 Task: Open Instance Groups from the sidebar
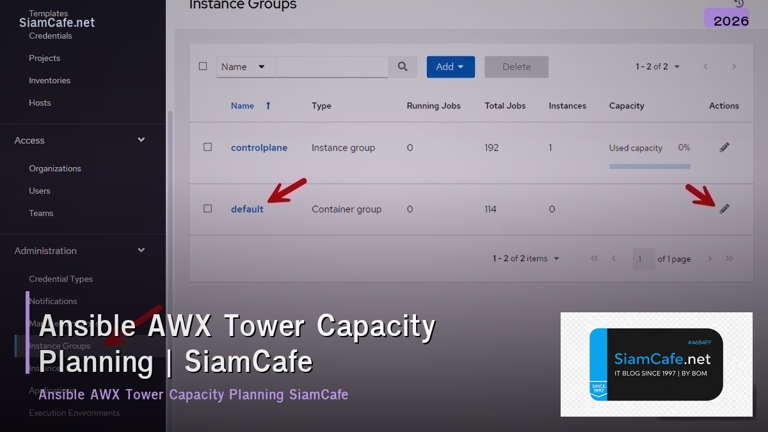(x=59, y=346)
